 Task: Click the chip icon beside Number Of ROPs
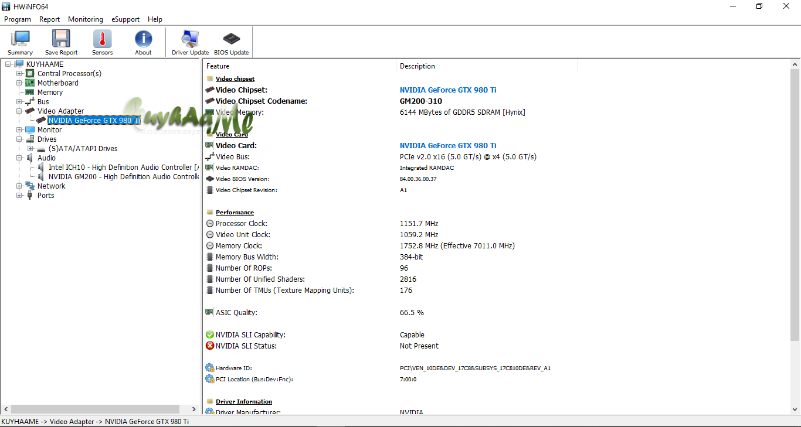click(x=210, y=268)
